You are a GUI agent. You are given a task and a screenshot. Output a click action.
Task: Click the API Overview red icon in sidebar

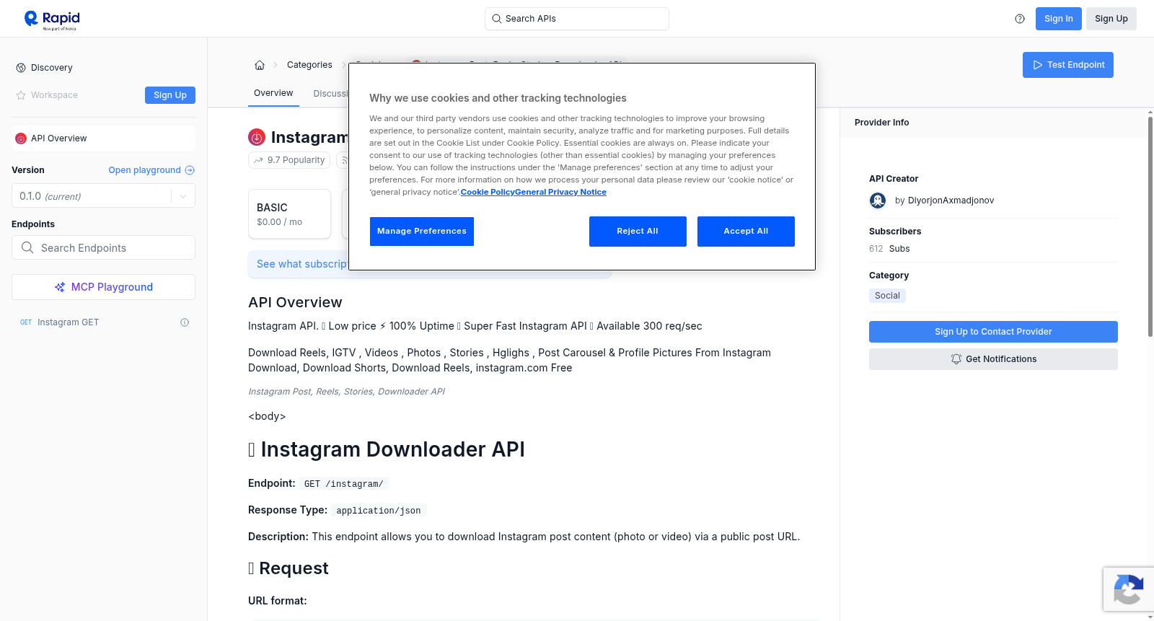click(x=21, y=138)
